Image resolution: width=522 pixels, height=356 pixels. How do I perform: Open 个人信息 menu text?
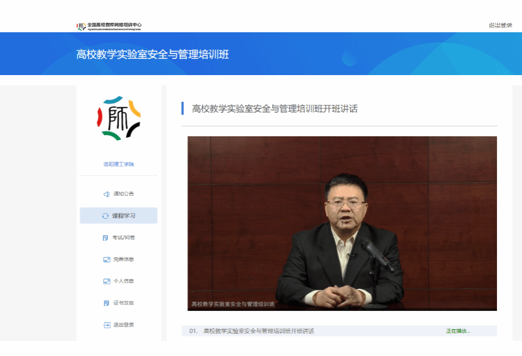pos(124,281)
